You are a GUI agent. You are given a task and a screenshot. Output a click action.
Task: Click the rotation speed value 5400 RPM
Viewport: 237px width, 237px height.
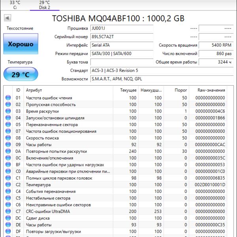pos(216,45)
